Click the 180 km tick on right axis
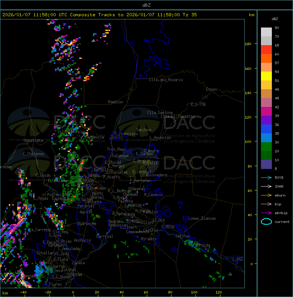The image size is (293, 297). click(x=248, y=44)
